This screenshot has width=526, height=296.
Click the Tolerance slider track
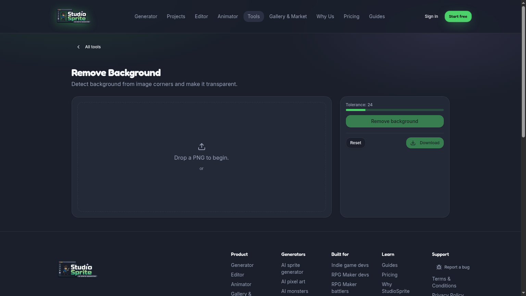point(394,110)
